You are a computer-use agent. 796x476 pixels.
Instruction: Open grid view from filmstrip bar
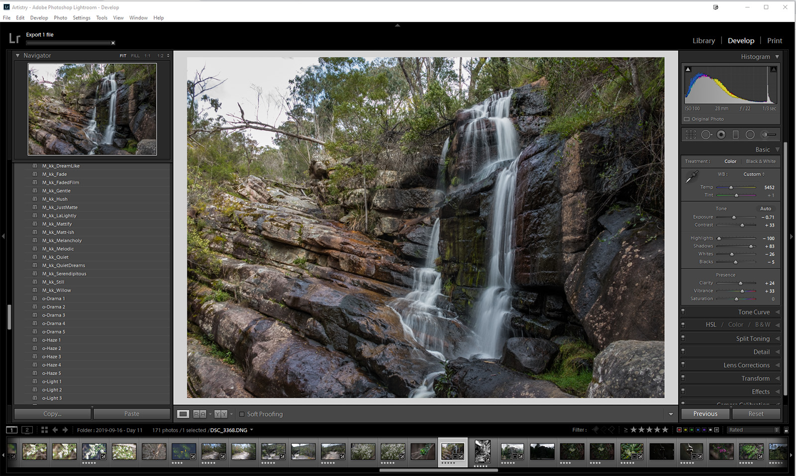44,430
